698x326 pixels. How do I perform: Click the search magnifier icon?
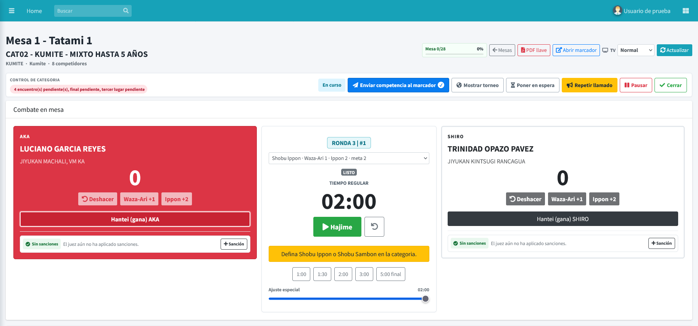pos(126,11)
